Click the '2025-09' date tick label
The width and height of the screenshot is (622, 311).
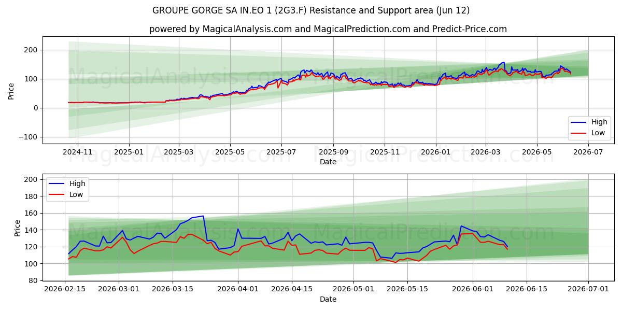click(x=333, y=151)
